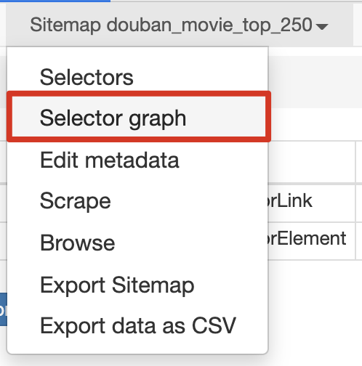Pick the Browse menu option
The image size is (362, 366).
[78, 243]
